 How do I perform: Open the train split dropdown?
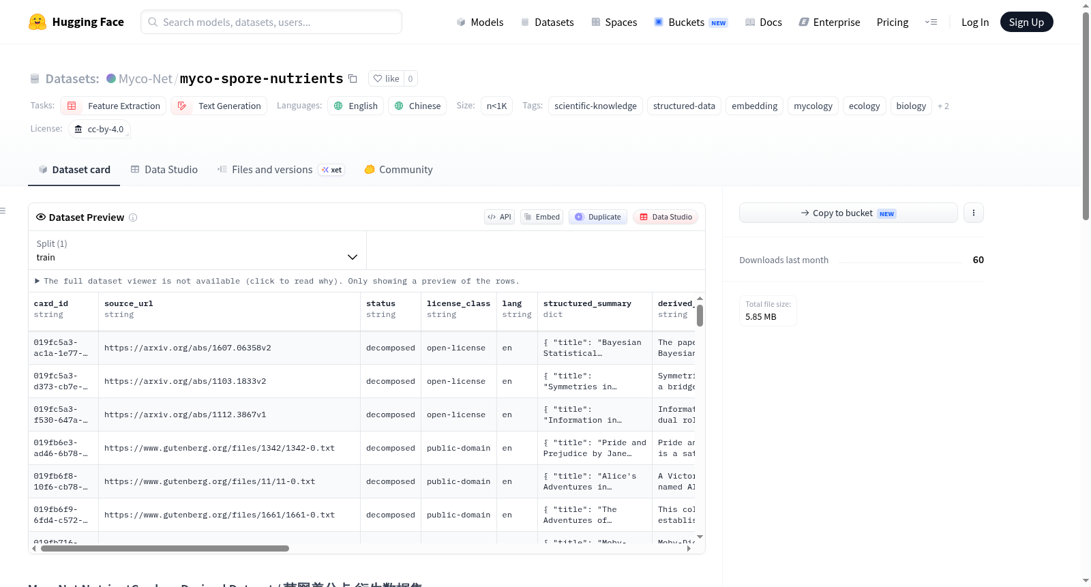point(198,250)
